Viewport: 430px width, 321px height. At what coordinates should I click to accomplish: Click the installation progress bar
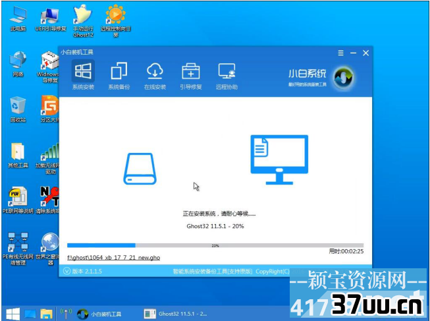(215, 245)
